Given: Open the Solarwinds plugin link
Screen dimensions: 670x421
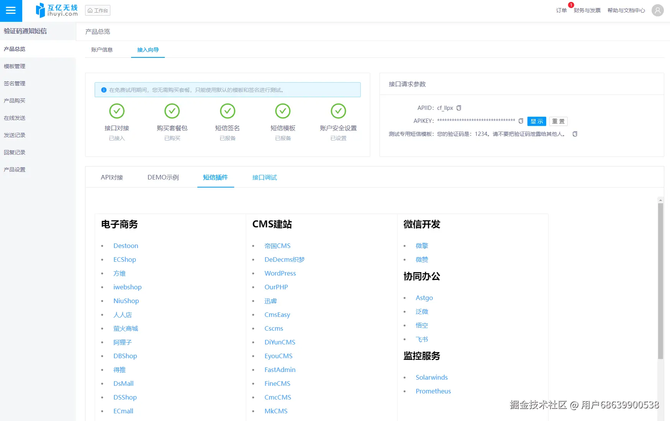Looking at the screenshot, I should pyautogui.click(x=432, y=377).
